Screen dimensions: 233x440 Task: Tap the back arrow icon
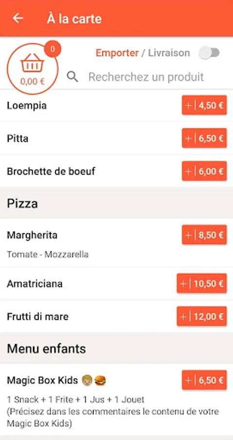click(18, 18)
